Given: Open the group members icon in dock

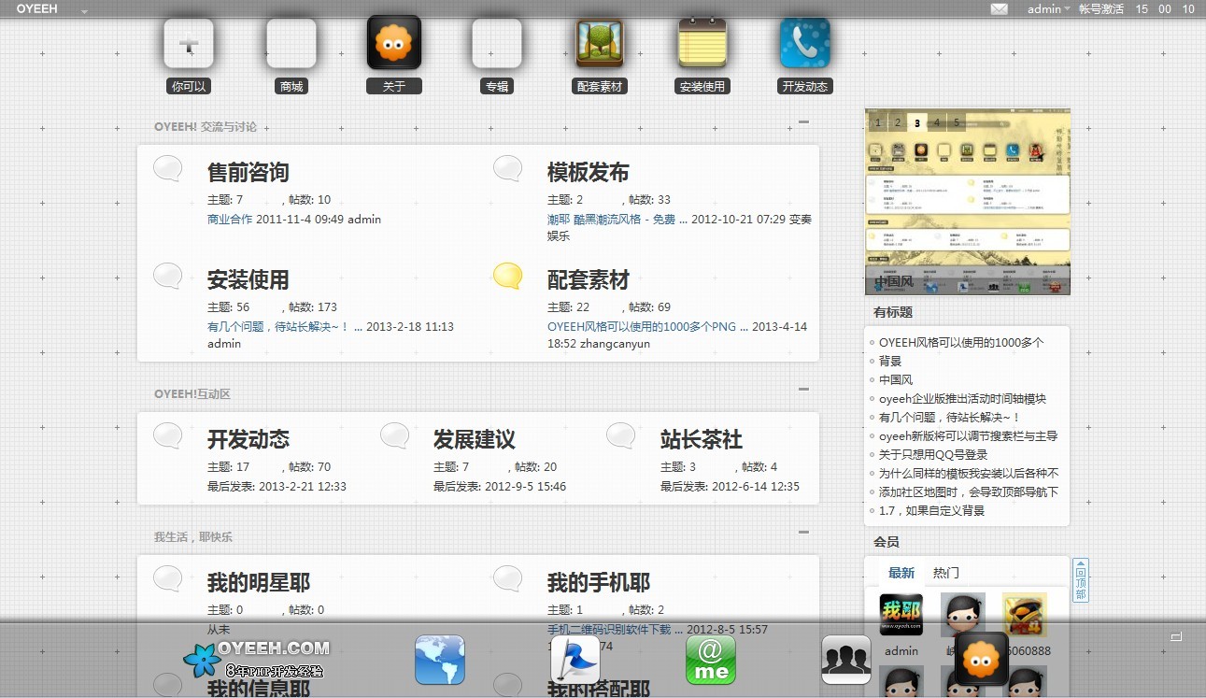Looking at the screenshot, I should point(846,660).
